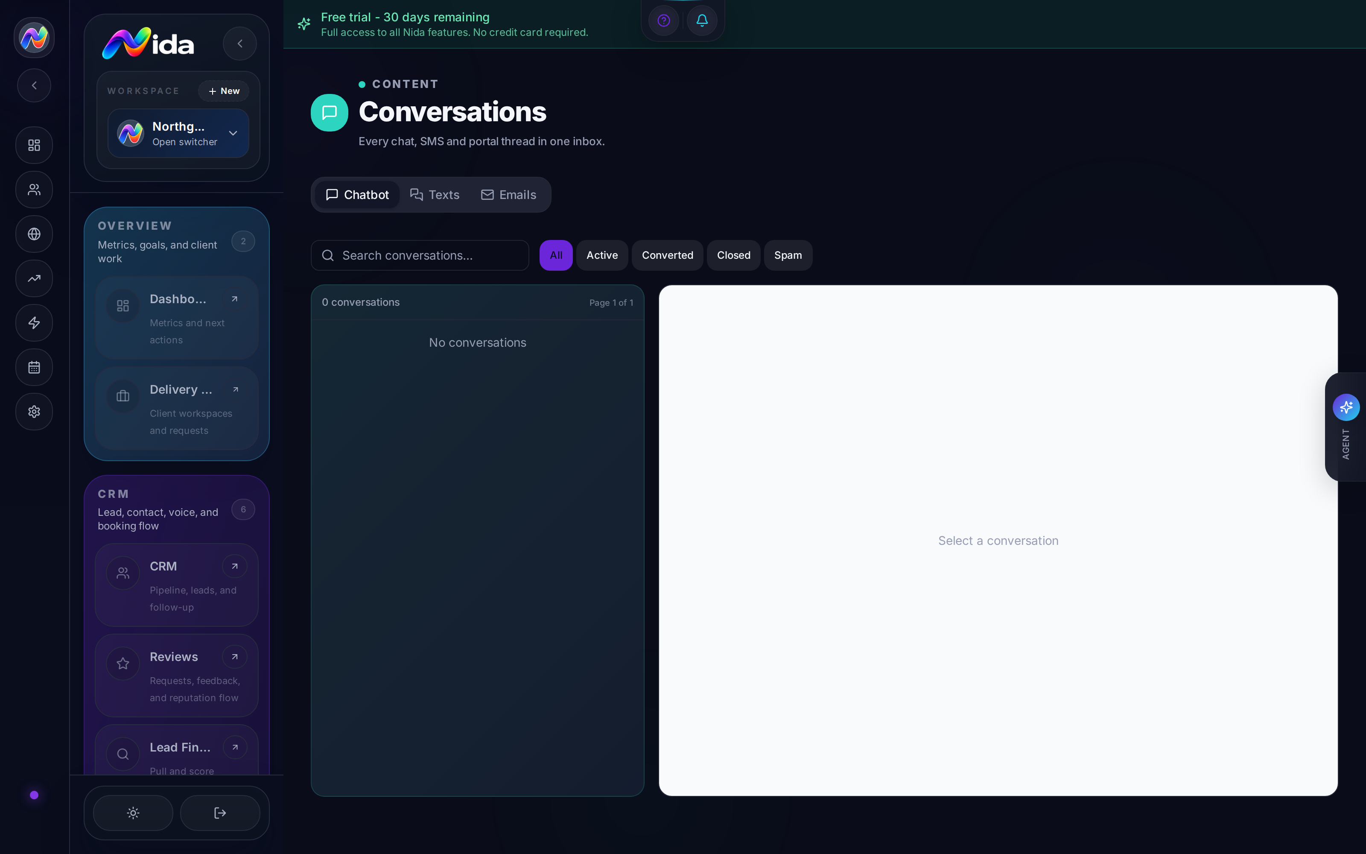Click the '0 conversations' count label
The width and height of the screenshot is (1366, 854).
pyautogui.click(x=361, y=302)
